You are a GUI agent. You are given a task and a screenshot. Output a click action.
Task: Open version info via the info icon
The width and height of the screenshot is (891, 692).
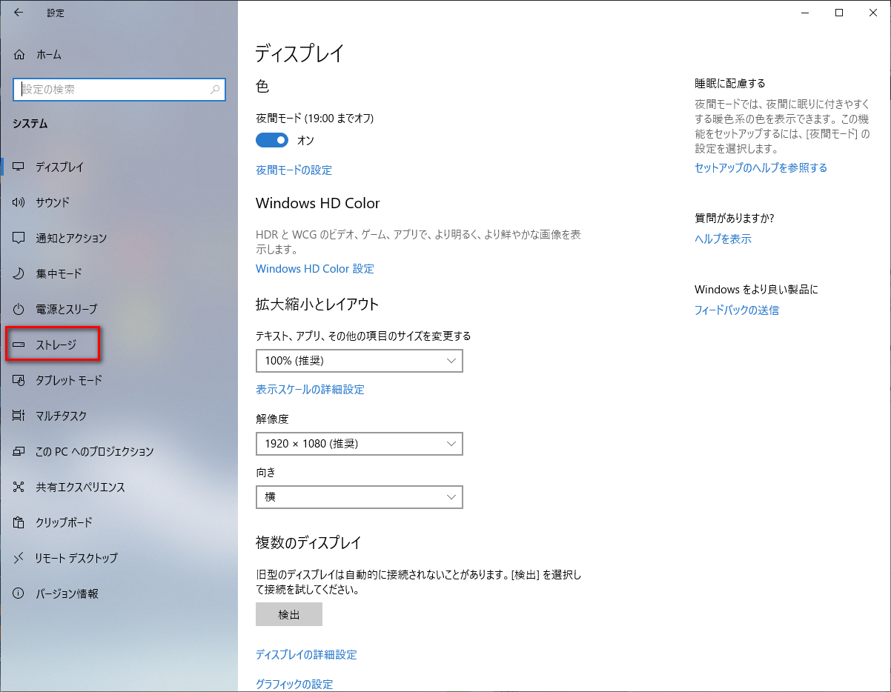pyautogui.click(x=19, y=593)
